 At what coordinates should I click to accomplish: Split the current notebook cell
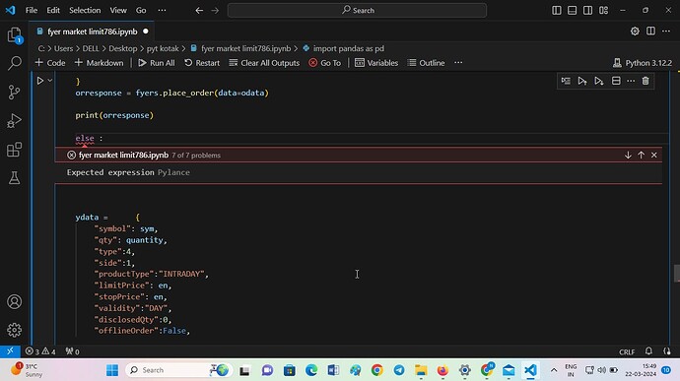point(616,81)
